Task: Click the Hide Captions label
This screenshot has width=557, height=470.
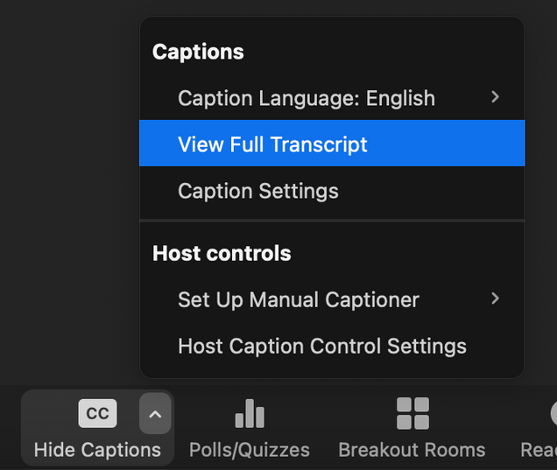Action: click(x=97, y=450)
